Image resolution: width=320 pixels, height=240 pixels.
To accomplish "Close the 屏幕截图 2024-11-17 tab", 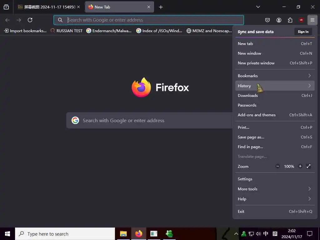I will (x=78, y=7).
